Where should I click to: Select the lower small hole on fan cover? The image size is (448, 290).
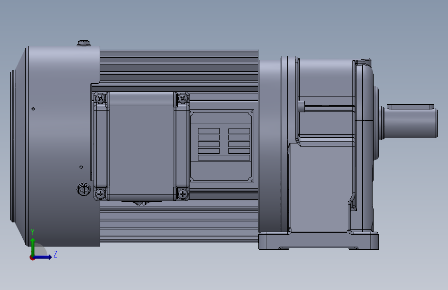[x=81, y=167]
